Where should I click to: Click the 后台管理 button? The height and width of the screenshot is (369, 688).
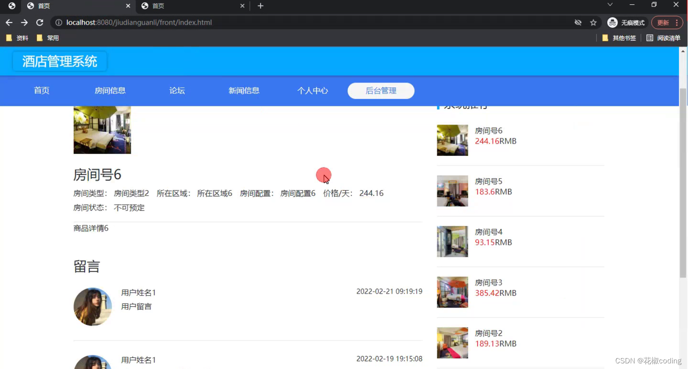point(381,91)
